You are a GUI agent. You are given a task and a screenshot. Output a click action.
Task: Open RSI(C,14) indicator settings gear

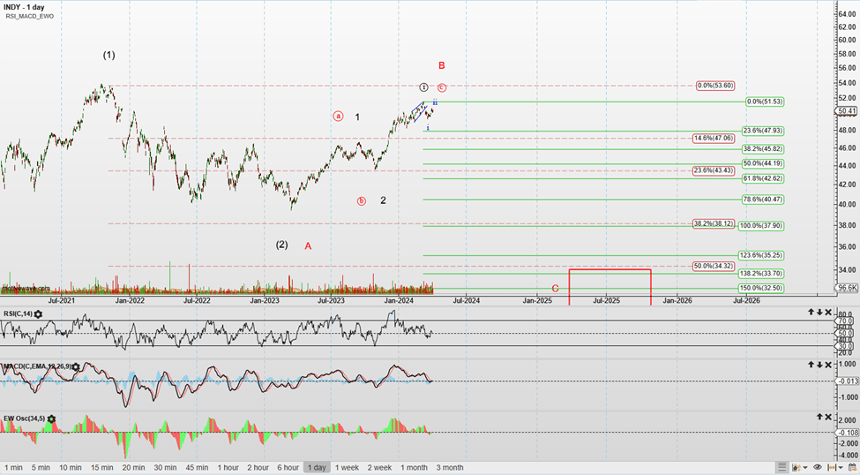[x=38, y=314]
